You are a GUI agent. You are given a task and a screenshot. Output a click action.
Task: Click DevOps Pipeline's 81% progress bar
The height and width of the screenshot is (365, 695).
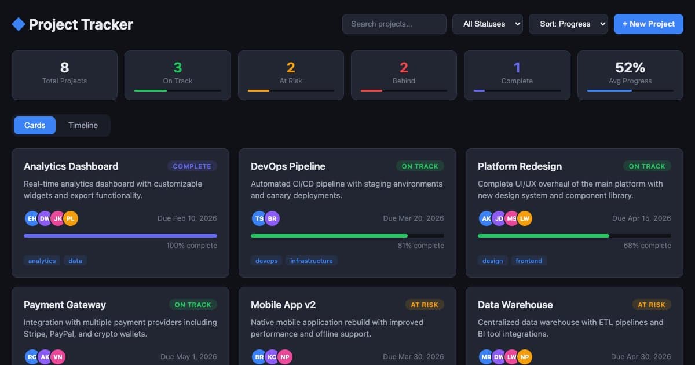348,236
